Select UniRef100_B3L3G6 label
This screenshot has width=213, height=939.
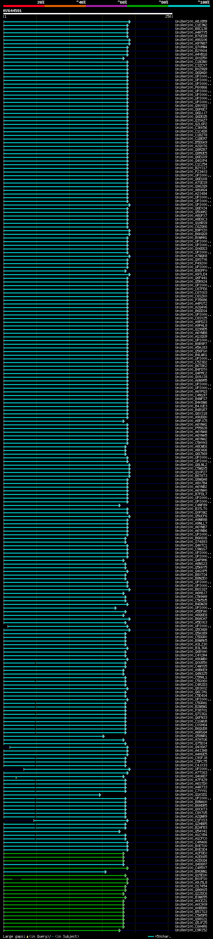[191, 648]
